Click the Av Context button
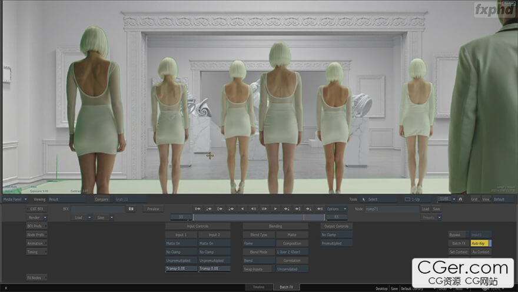518x292 pixels. coord(481,252)
